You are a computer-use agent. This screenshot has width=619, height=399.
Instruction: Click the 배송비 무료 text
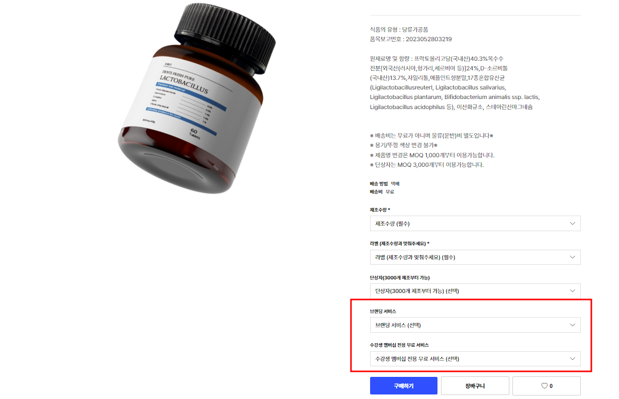coord(382,192)
